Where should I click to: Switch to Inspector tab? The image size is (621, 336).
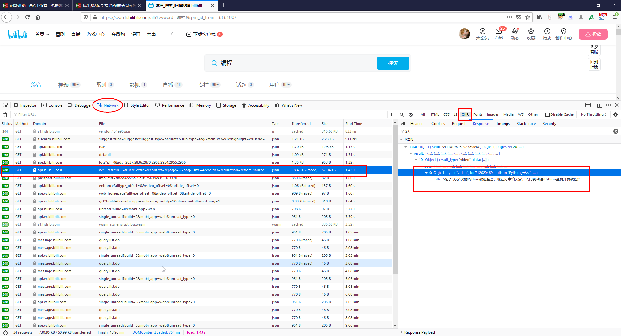pyautogui.click(x=25, y=105)
